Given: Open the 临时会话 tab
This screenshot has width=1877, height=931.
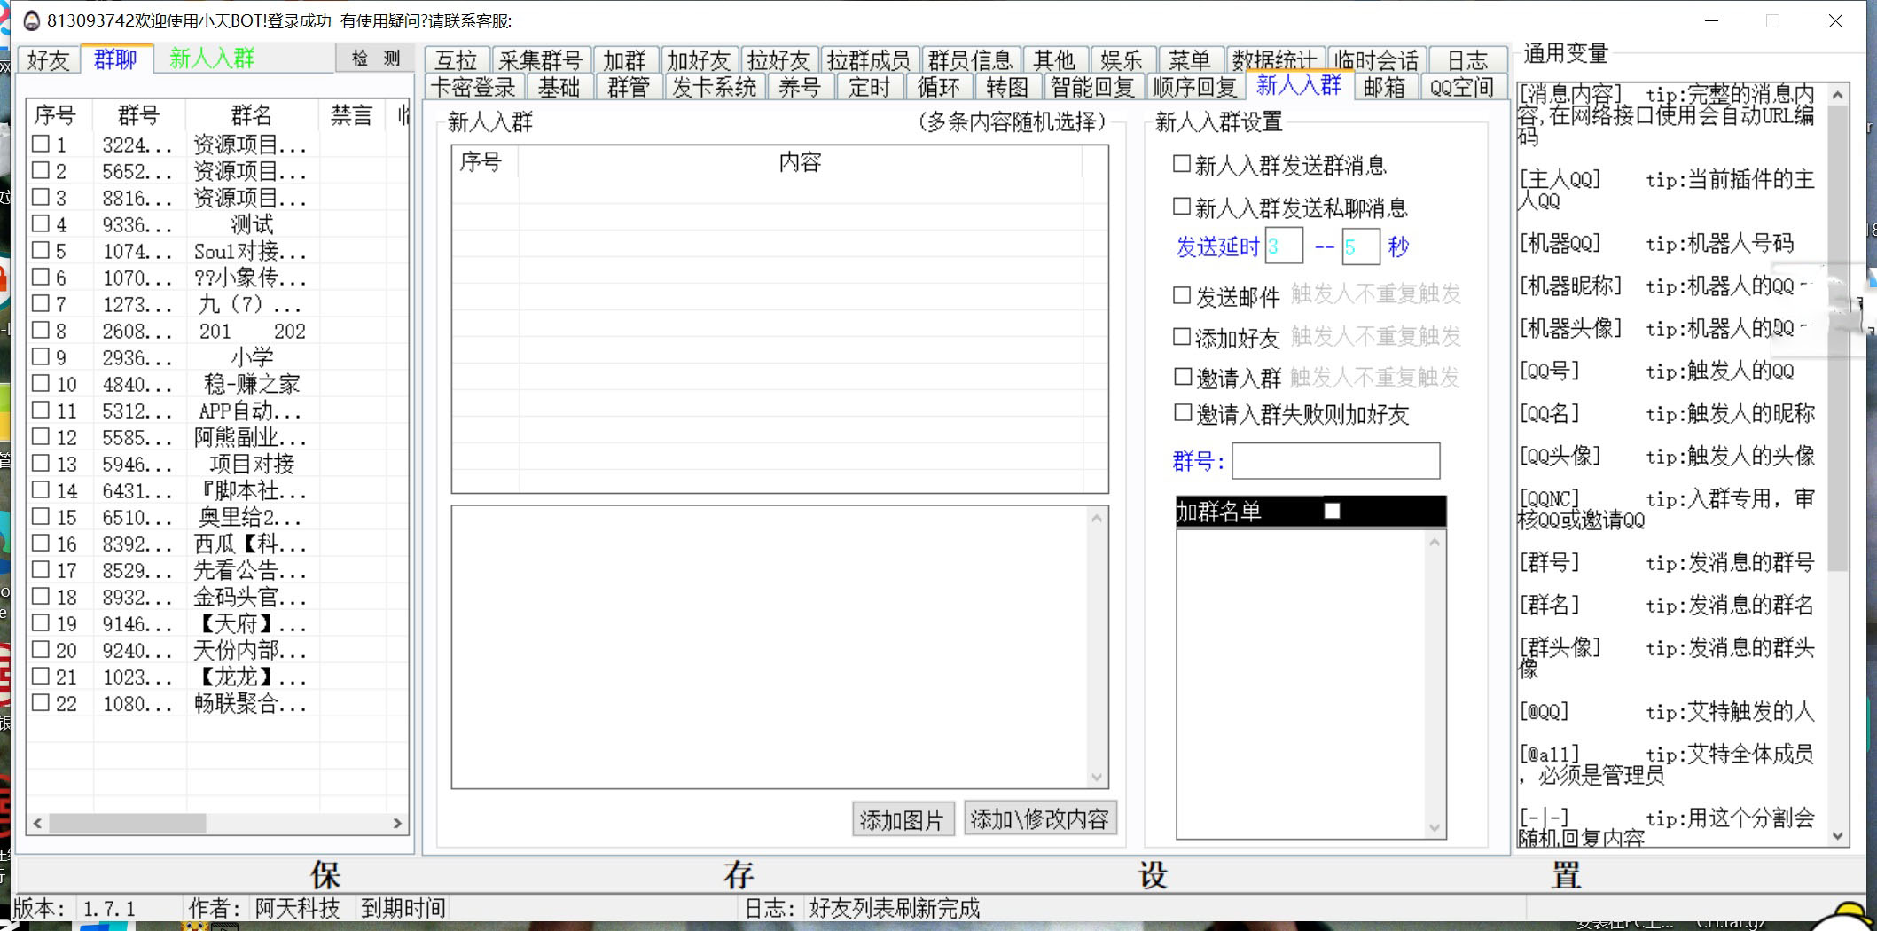Looking at the screenshot, I should coord(1377,59).
